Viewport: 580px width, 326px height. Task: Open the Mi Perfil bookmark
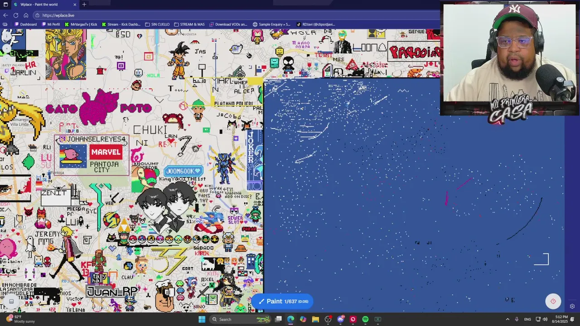click(51, 24)
